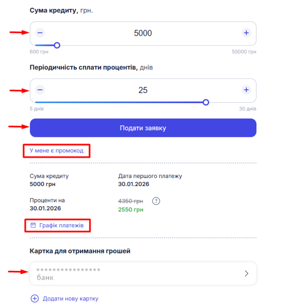Screen dimensions: 282x307
Task: Click the loan amount field showing 5000
Action: point(143,33)
